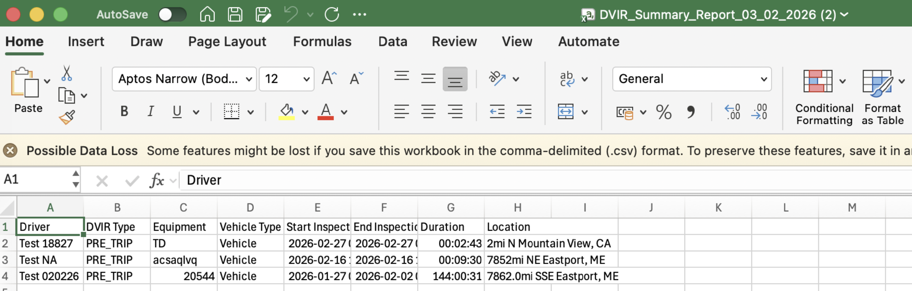Click the Increase Font Size icon
Image resolution: width=912 pixels, height=291 pixels.
[x=329, y=78]
